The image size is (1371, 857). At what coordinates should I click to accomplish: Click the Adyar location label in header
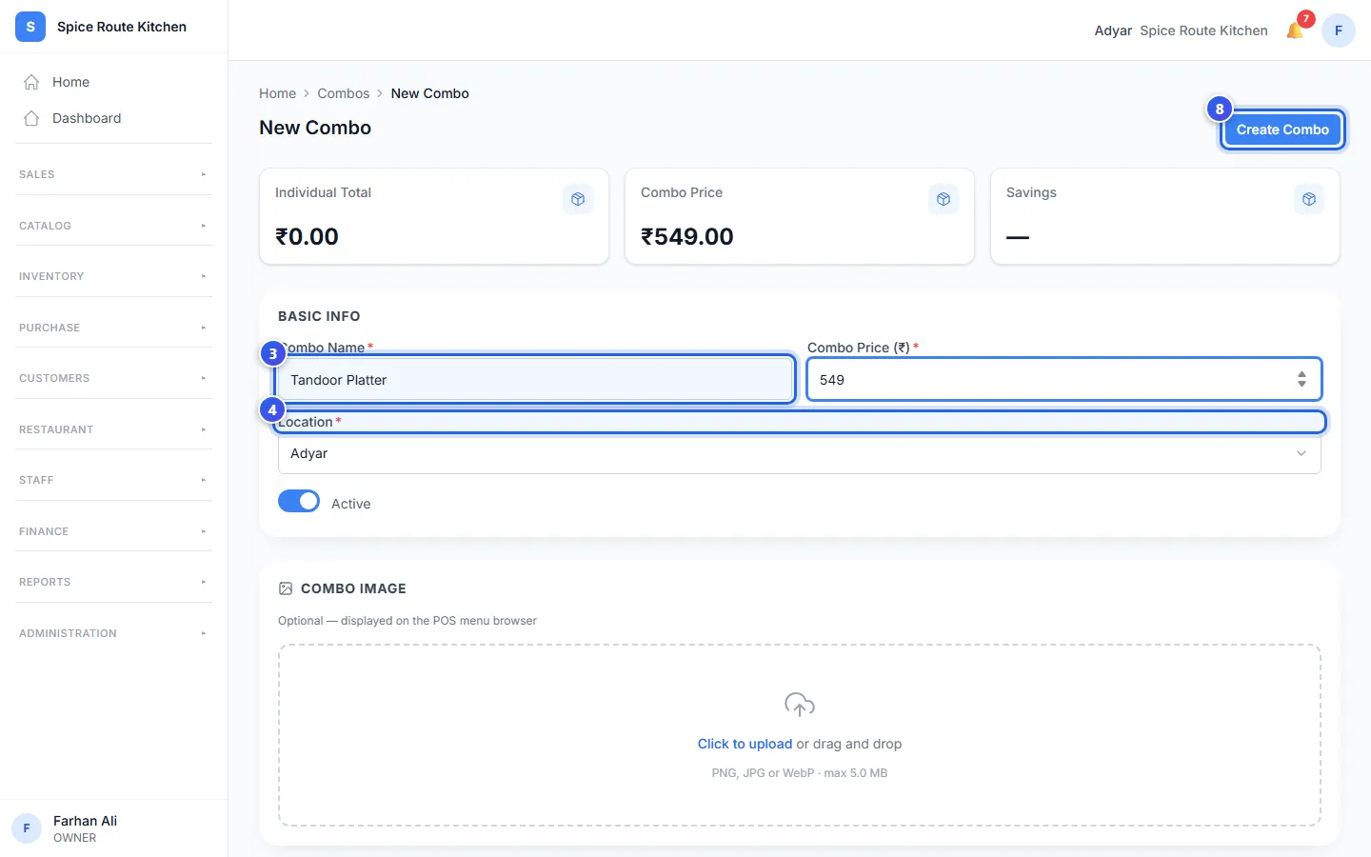[1113, 30]
